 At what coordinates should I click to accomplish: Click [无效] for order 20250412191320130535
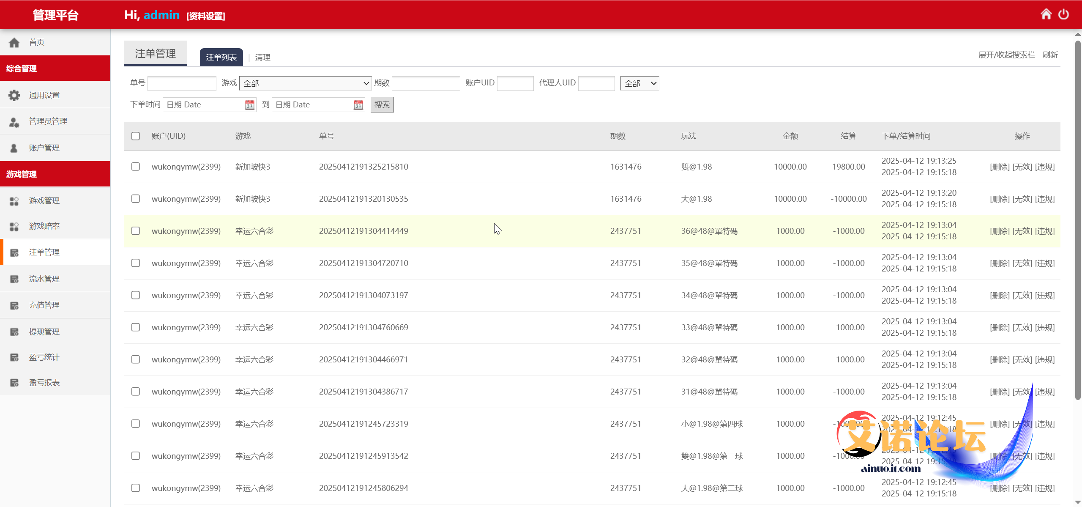(x=1022, y=199)
